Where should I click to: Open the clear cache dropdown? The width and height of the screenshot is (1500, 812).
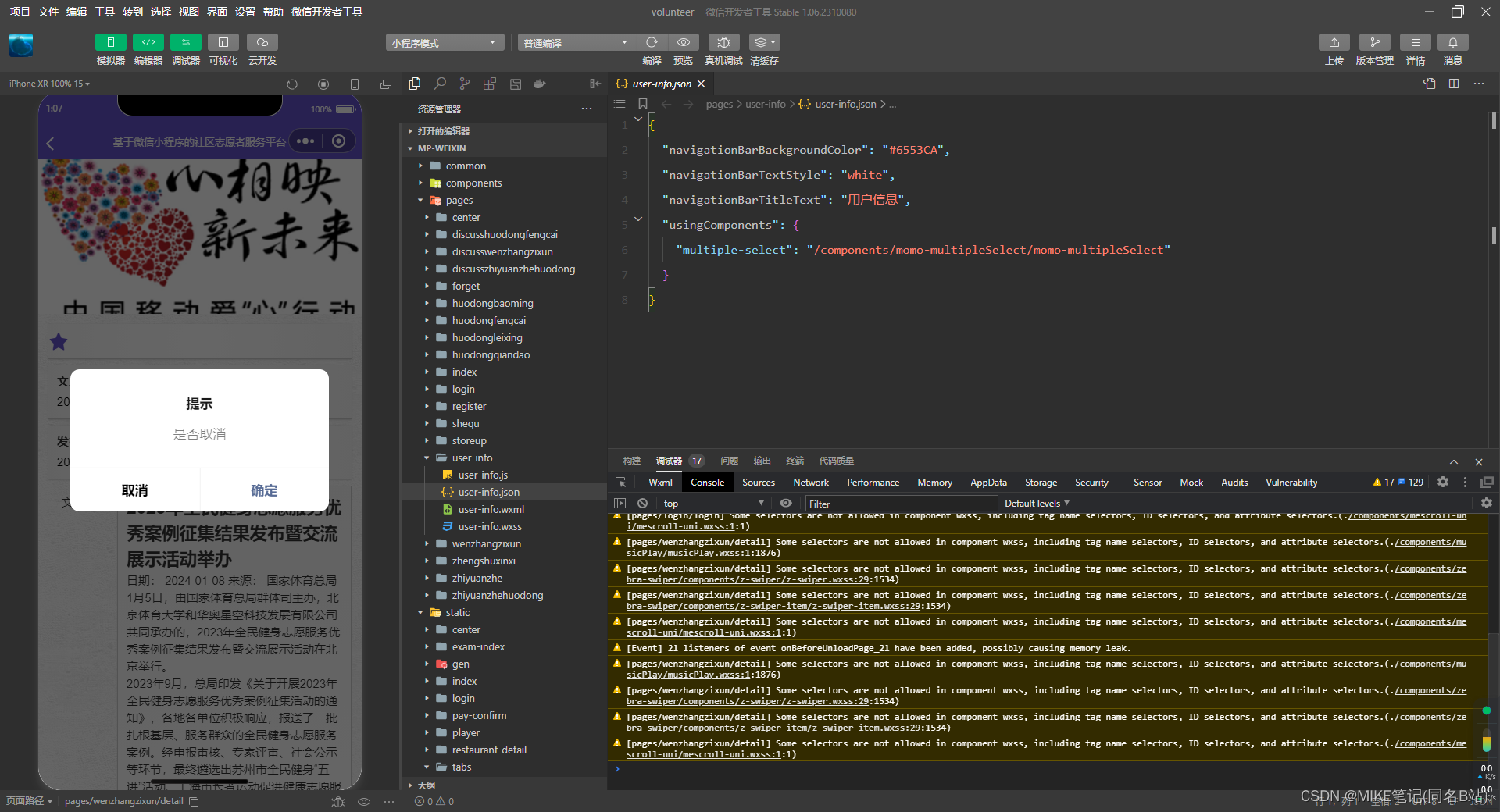click(765, 42)
